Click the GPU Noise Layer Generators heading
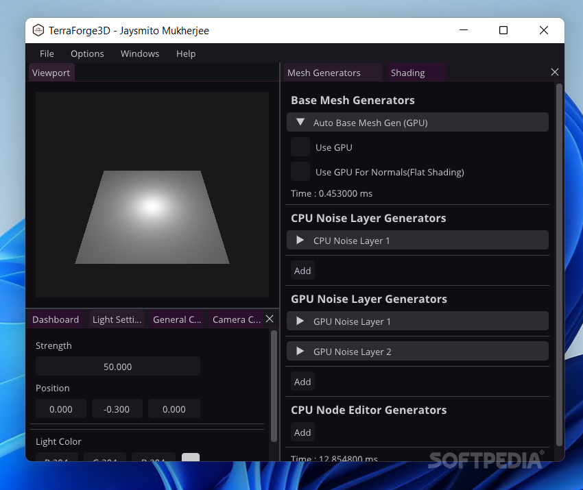Image resolution: width=583 pixels, height=490 pixels. click(x=369, y=299)
